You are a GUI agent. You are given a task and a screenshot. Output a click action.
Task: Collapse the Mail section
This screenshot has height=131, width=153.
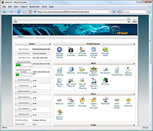coord(134,63)
